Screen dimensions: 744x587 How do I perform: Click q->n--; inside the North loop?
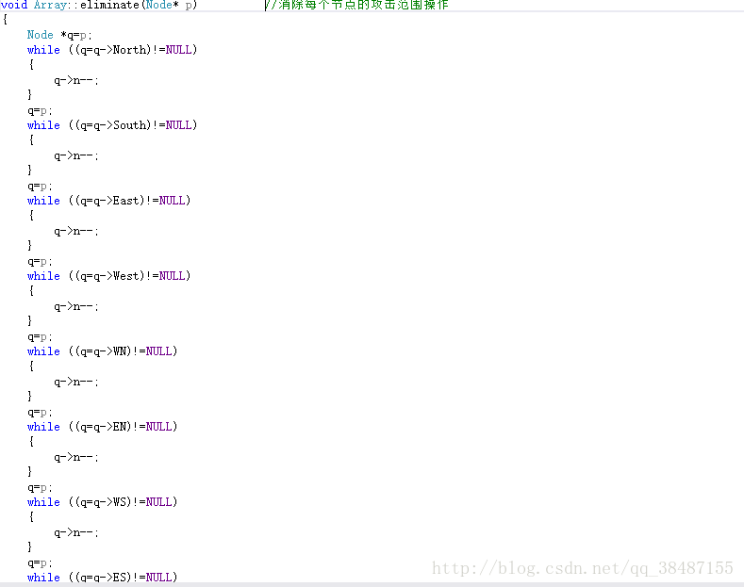point(76,80)
